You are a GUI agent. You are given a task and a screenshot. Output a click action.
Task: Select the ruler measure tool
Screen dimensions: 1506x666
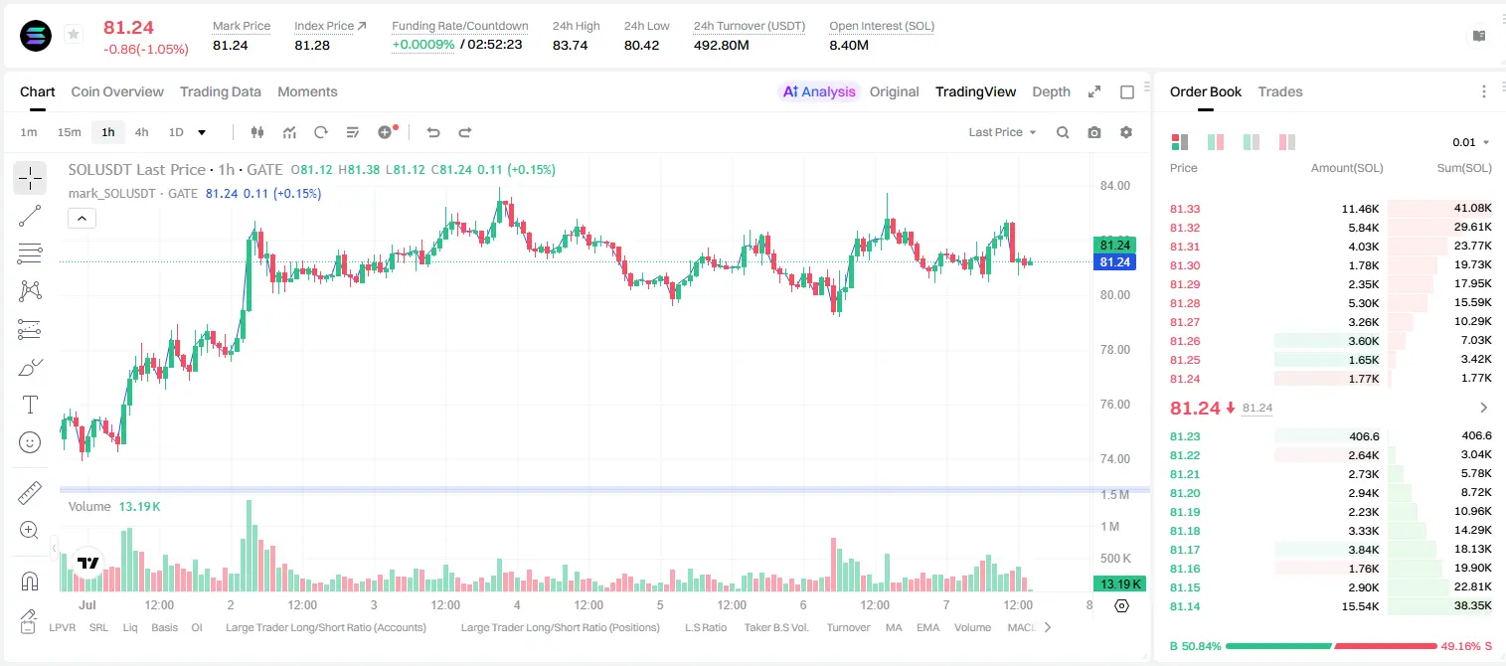click(30, 493)
